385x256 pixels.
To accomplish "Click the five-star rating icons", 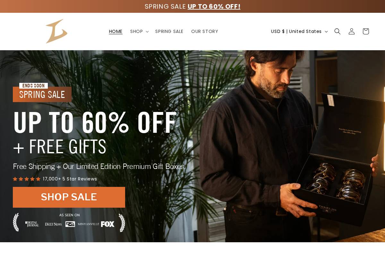I will coord(27,179).
